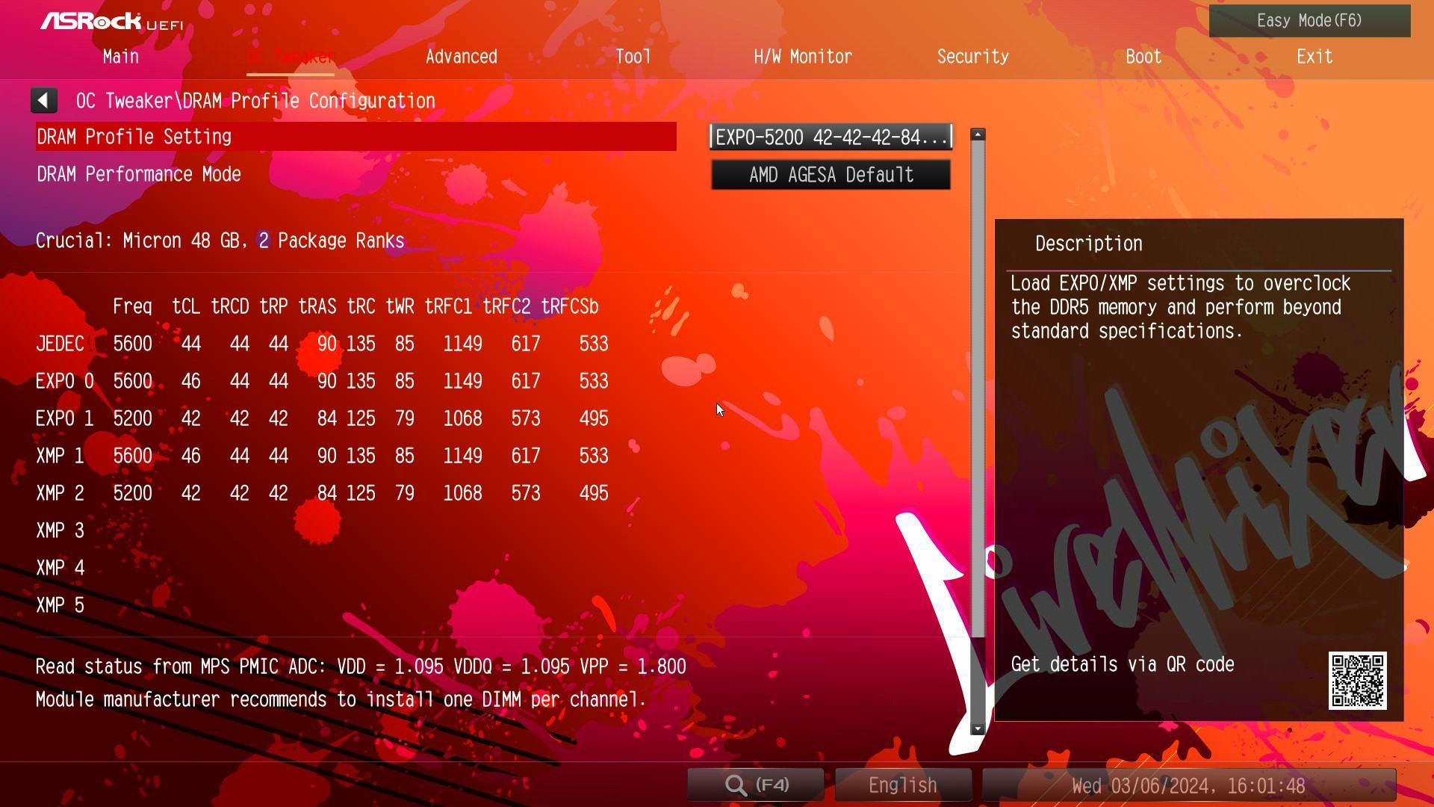Viewport: 1434px width, 807px height.
Task: Click the Freq column header
Action: (132, 306)
